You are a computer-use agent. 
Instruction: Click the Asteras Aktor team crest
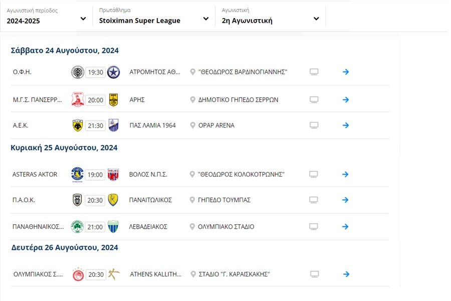(x=77, y=174)
